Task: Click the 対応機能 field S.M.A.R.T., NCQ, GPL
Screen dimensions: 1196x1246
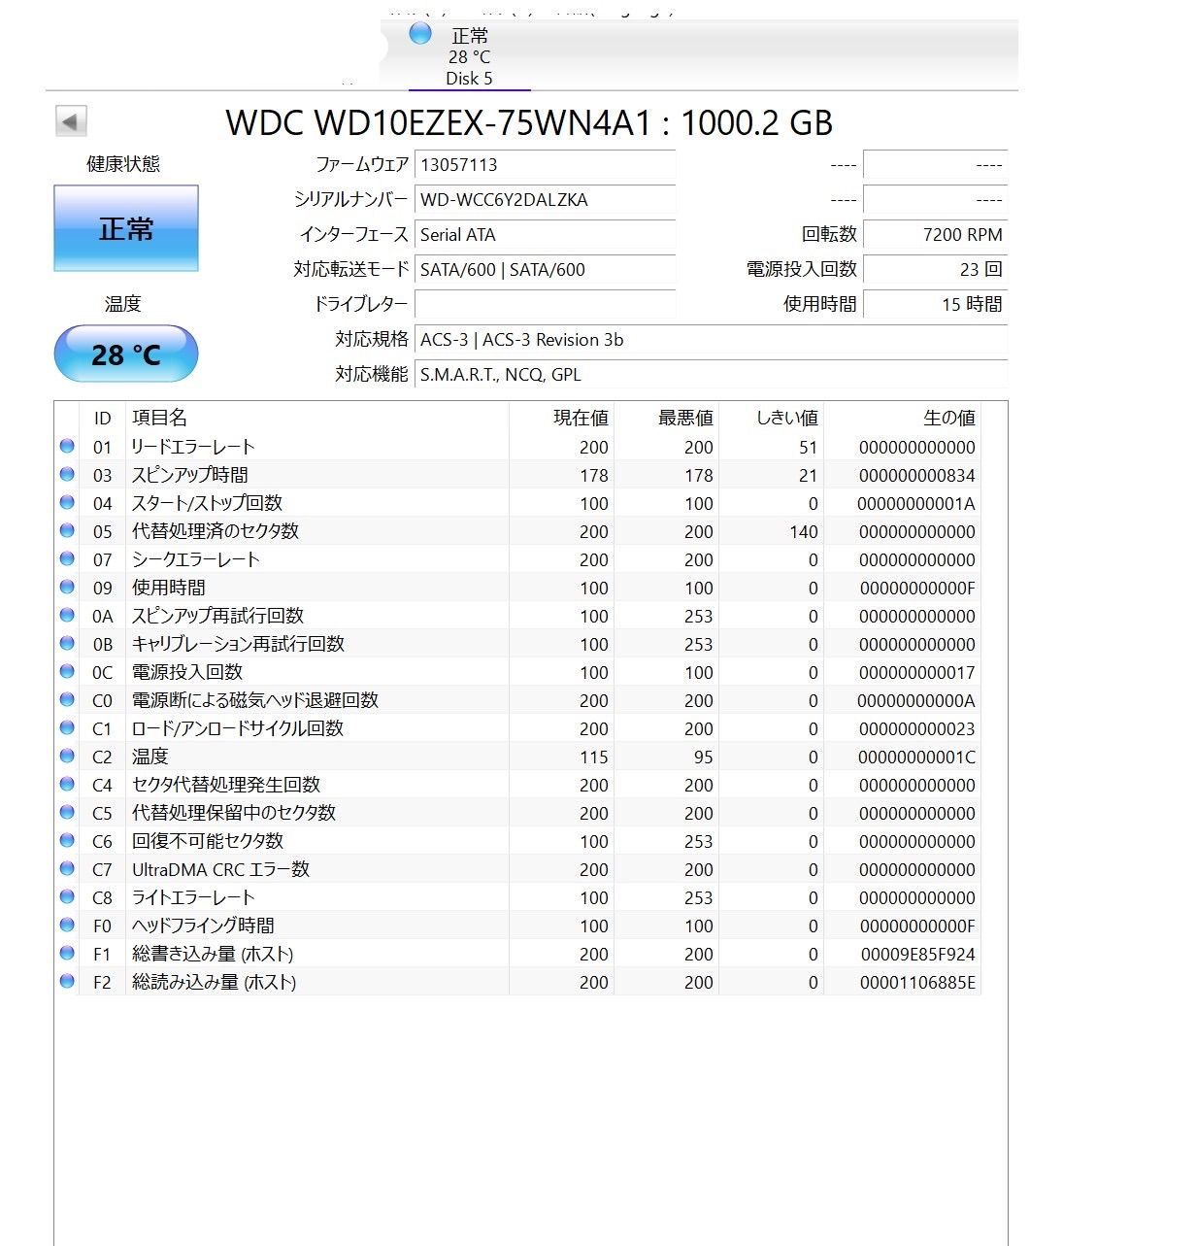Action: click(711, 374)
